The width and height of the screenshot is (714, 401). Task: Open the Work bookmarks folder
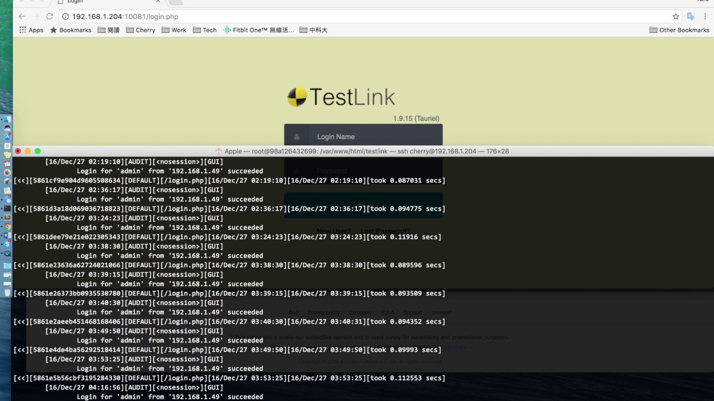(174, 30)
